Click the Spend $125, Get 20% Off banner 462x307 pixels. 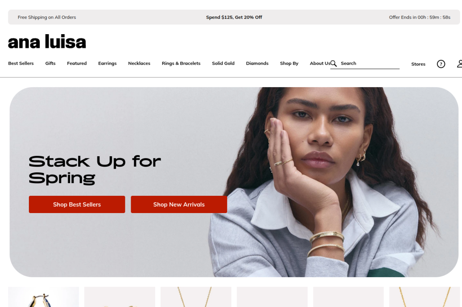pos(234,17)
